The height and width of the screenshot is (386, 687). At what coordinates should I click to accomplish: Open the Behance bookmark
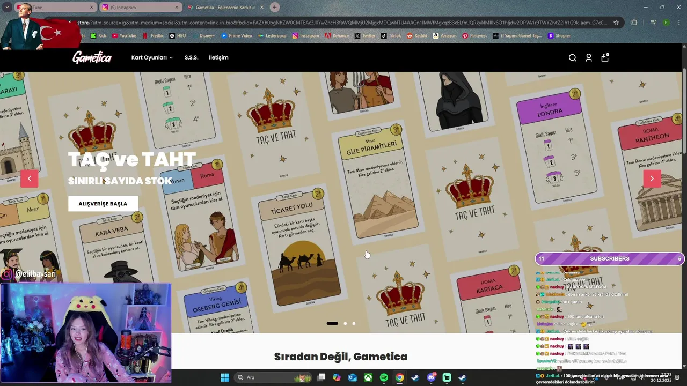(x=337, y=35)
